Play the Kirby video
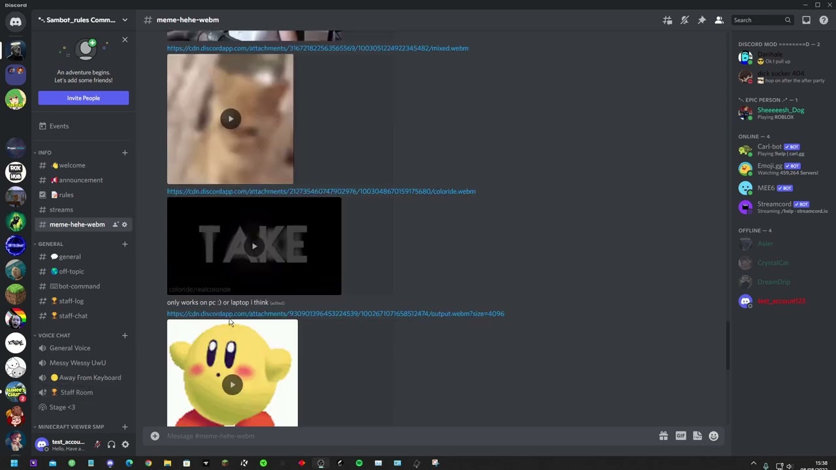Viewport: 836px width, 470px height. click(233, 384)
